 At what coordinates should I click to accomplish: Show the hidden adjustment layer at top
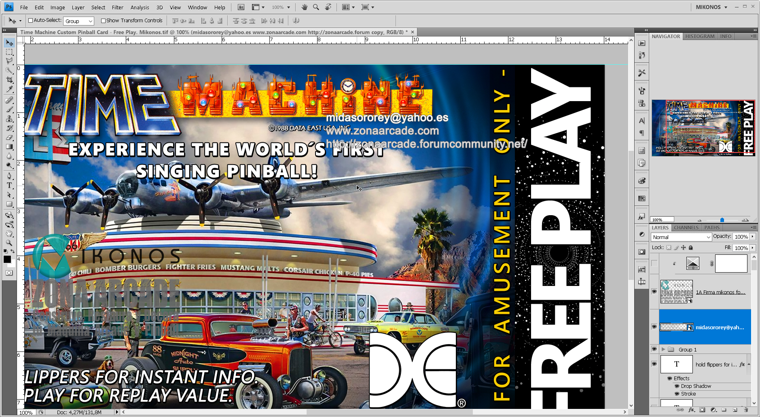(x=654, y=264)
